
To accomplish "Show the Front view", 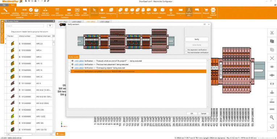I will pyautogui.click(x=120, y=11).
